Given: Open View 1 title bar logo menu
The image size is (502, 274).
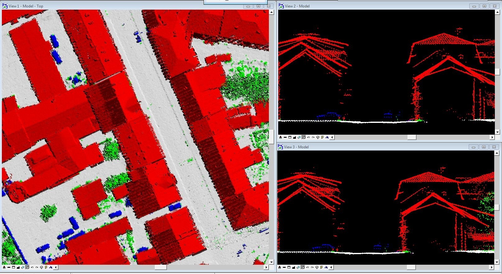Looking at the screenshot, I should pyautogui.click(x=5, y=6).
